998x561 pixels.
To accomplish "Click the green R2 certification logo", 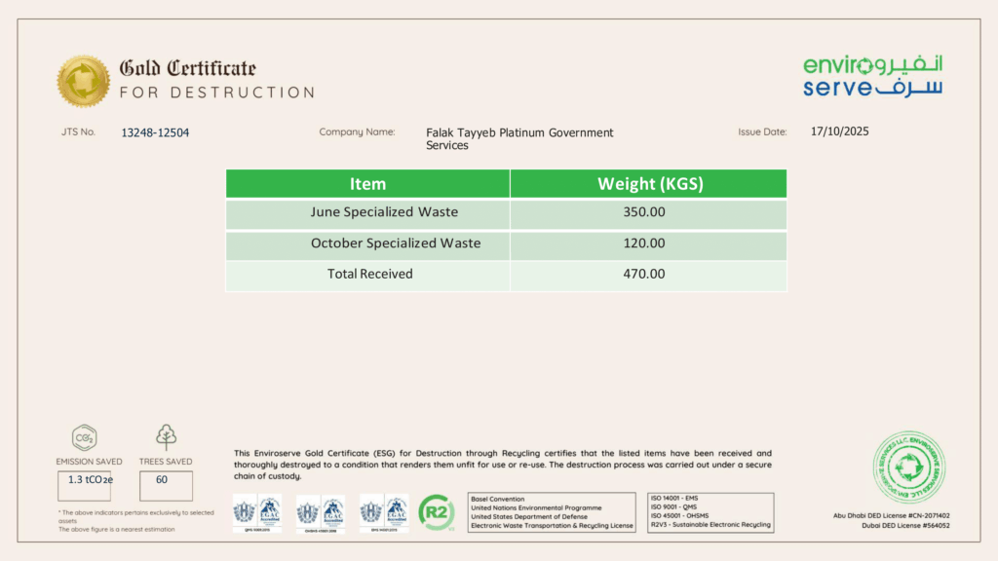I will [436, 511].
